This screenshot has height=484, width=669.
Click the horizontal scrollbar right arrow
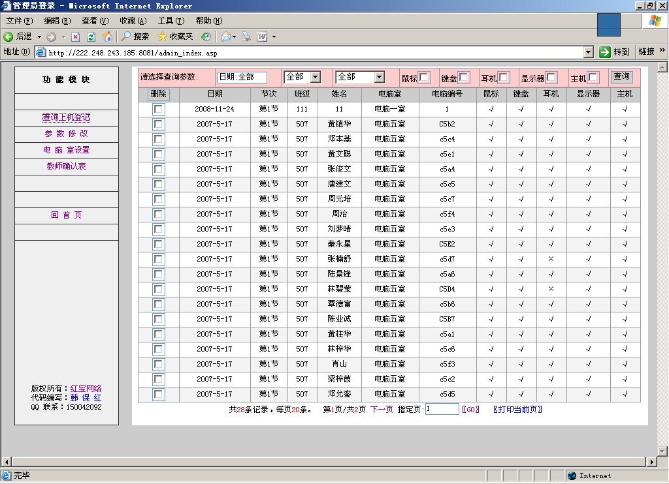pos(651,462)
